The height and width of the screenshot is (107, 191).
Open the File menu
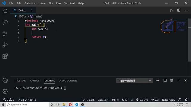[x=11, y=3]
